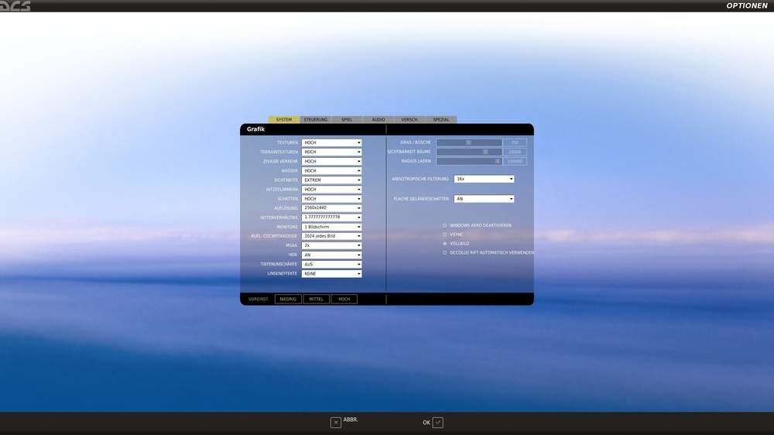This screenshot has height=435, width=774.
Task: Open the LINSENEFFEKTE dropdown
Action: [332, 273]
